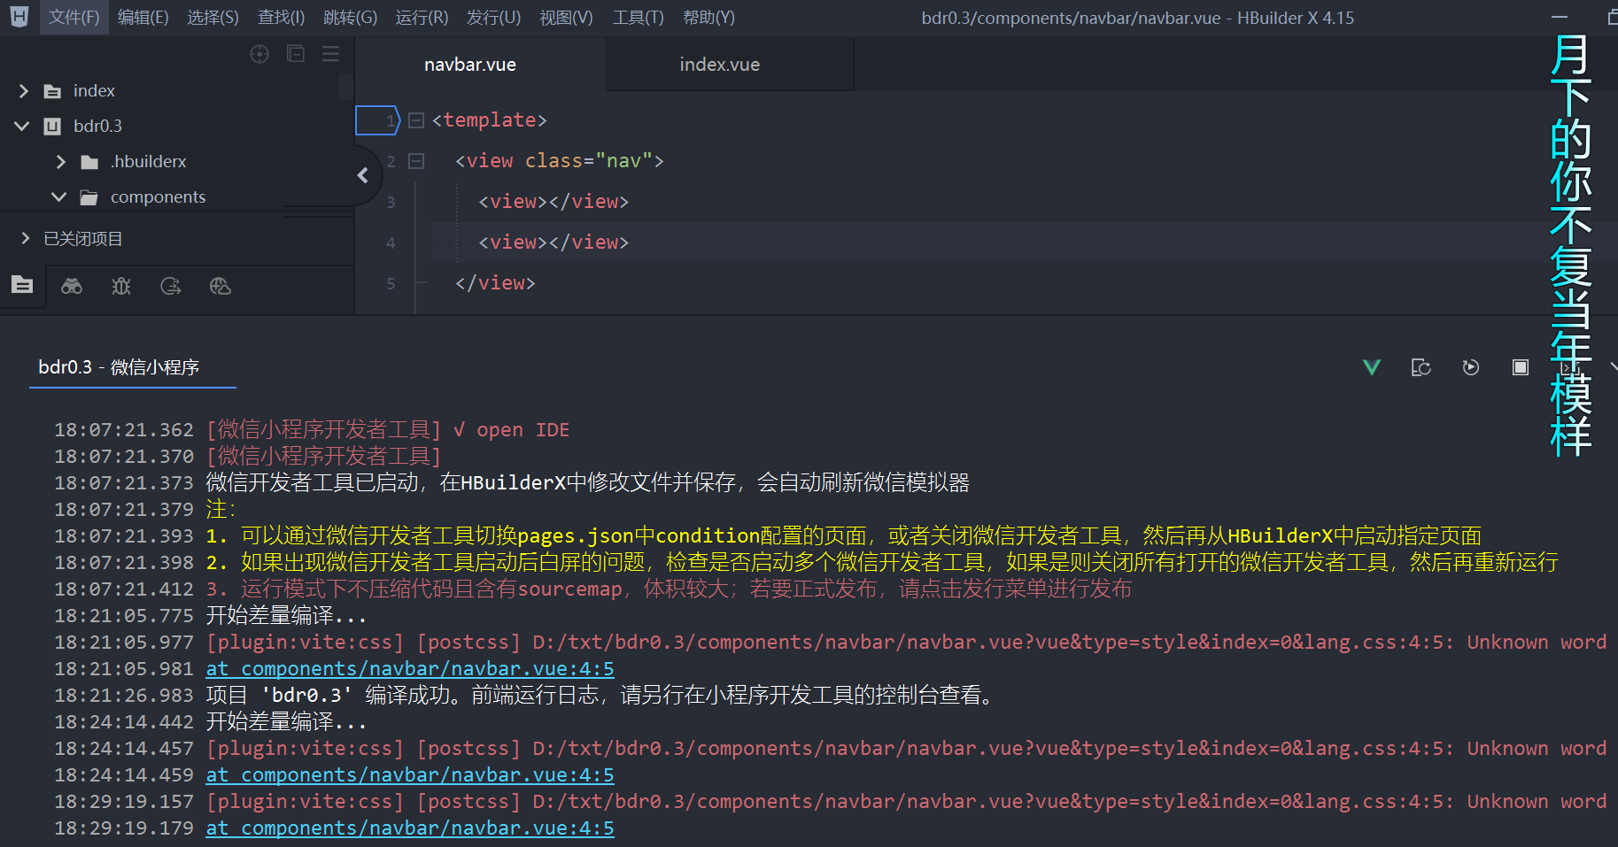The image size is (1618, 847).
Task: Open search panel binoculars icon
Action: [72, 286]
